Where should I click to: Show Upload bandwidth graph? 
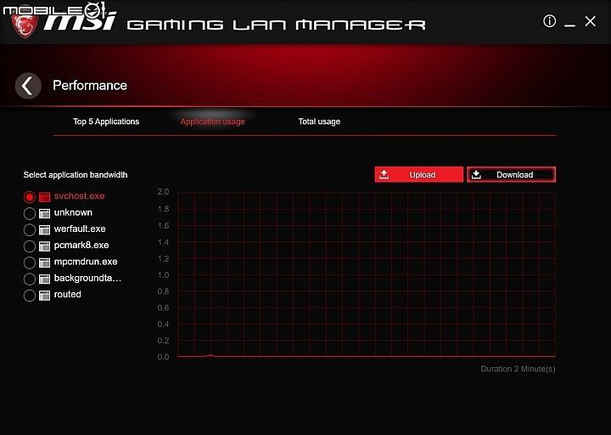coord(419,174)
